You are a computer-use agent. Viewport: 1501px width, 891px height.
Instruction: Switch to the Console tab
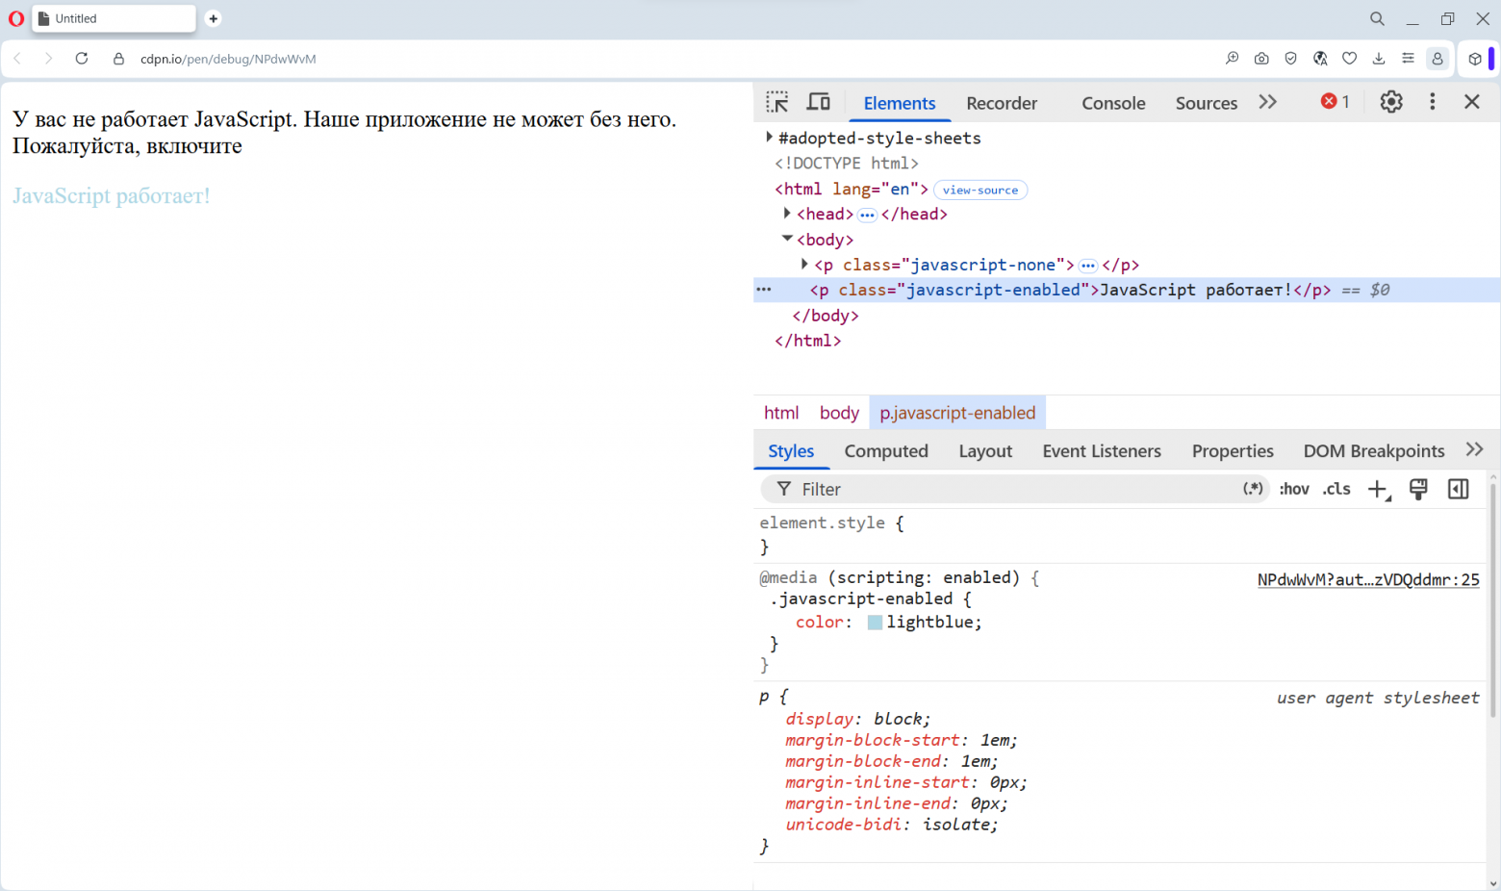1113,103
